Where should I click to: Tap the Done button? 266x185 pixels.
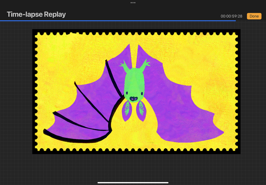pyautogui.click(x=254, y=16)
